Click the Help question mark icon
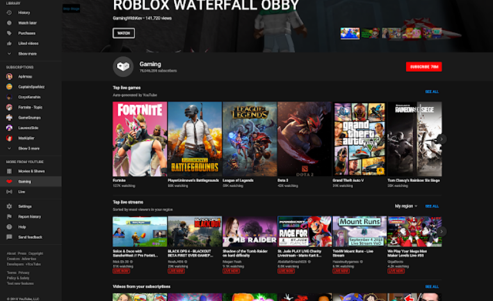Viewport: 493px width, 301px height. coord(10,227)
